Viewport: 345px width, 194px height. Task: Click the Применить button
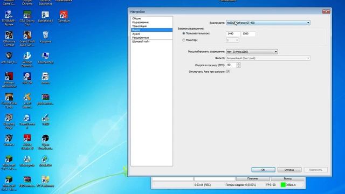315,170
